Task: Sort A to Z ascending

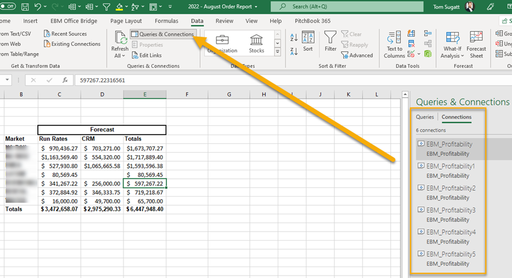Action: point(294,37)
